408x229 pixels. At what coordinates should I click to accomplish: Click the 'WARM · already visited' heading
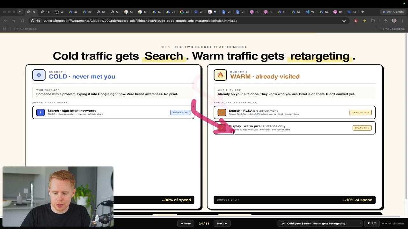click(x=265, y=77)
